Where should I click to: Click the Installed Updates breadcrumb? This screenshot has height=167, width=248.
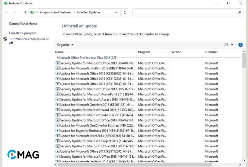pos(89,12)
